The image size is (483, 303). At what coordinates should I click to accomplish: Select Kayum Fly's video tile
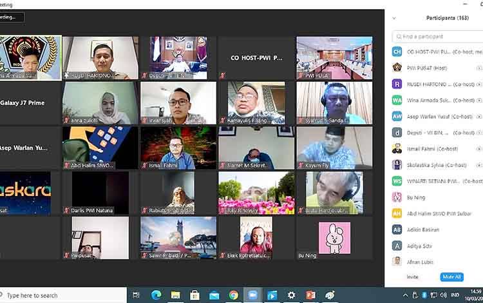pos(334,148)
